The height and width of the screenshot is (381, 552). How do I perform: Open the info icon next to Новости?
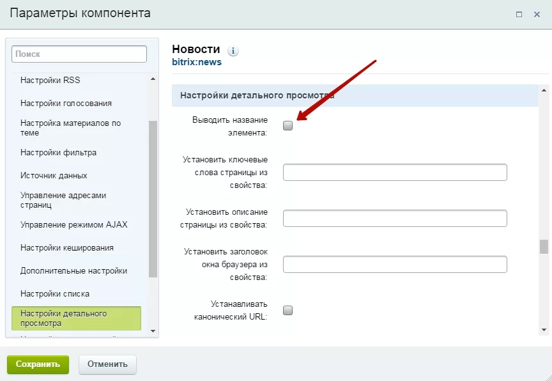click(233, 51)
